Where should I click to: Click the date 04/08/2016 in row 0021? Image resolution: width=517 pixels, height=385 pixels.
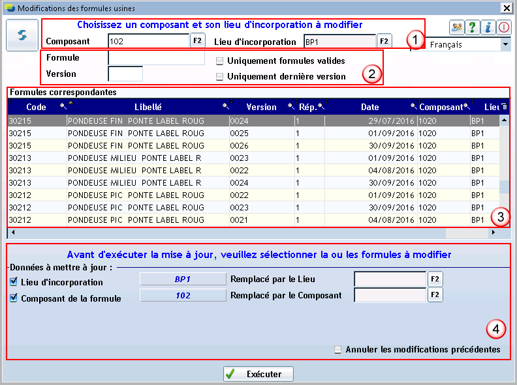click(391, 220)
